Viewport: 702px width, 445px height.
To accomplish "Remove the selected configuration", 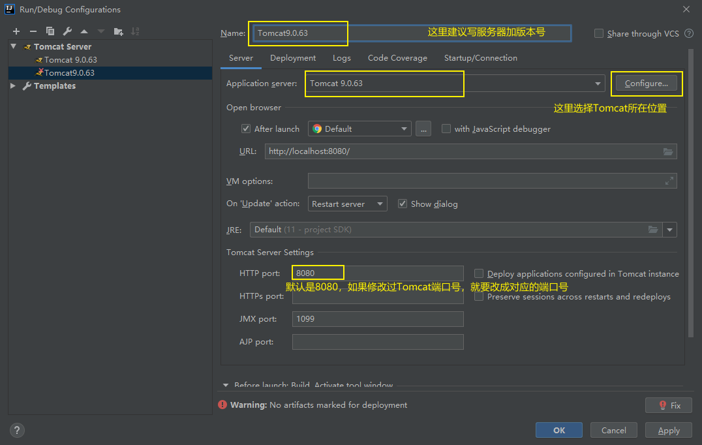I will 33,31.
